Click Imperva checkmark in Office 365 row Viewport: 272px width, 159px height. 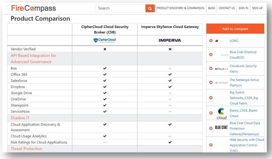point(170,74)
